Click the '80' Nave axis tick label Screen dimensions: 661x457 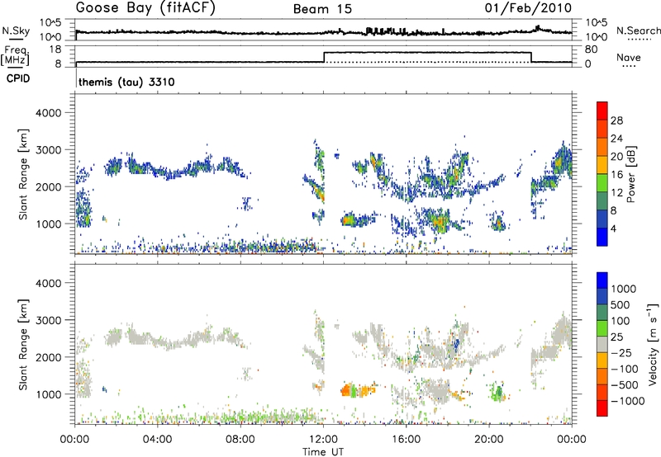point(591,49)
